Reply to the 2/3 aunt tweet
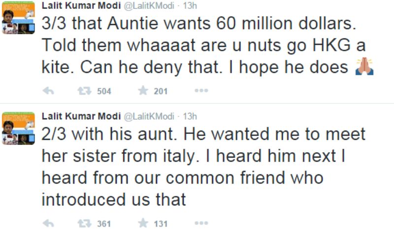Screen dimensions: 394x231 point(48,223)
